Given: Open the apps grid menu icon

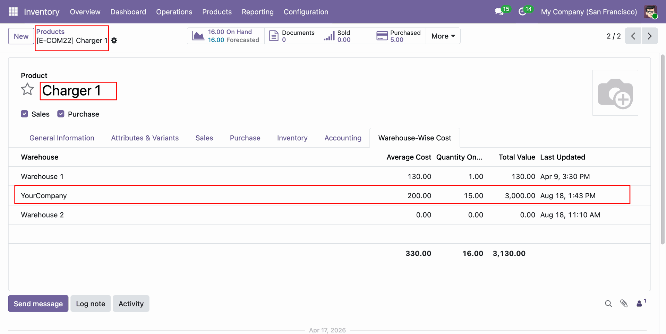Looking at the screenshot, I should click(x=13, y=12).
